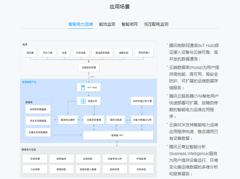Select the 智能微网 tab
The image size is (240, 179).
pyautogui.click(x=130, y=24)
